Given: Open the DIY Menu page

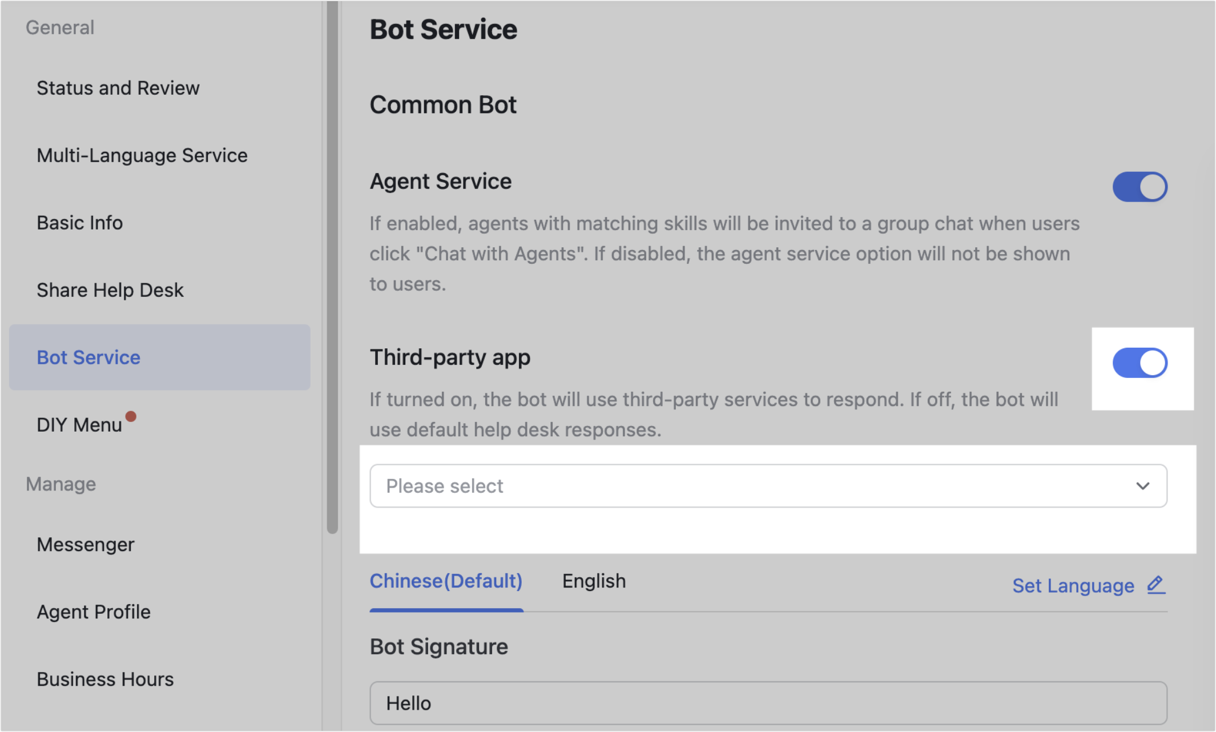Looking at the screenshot, I should pos(79,424).
